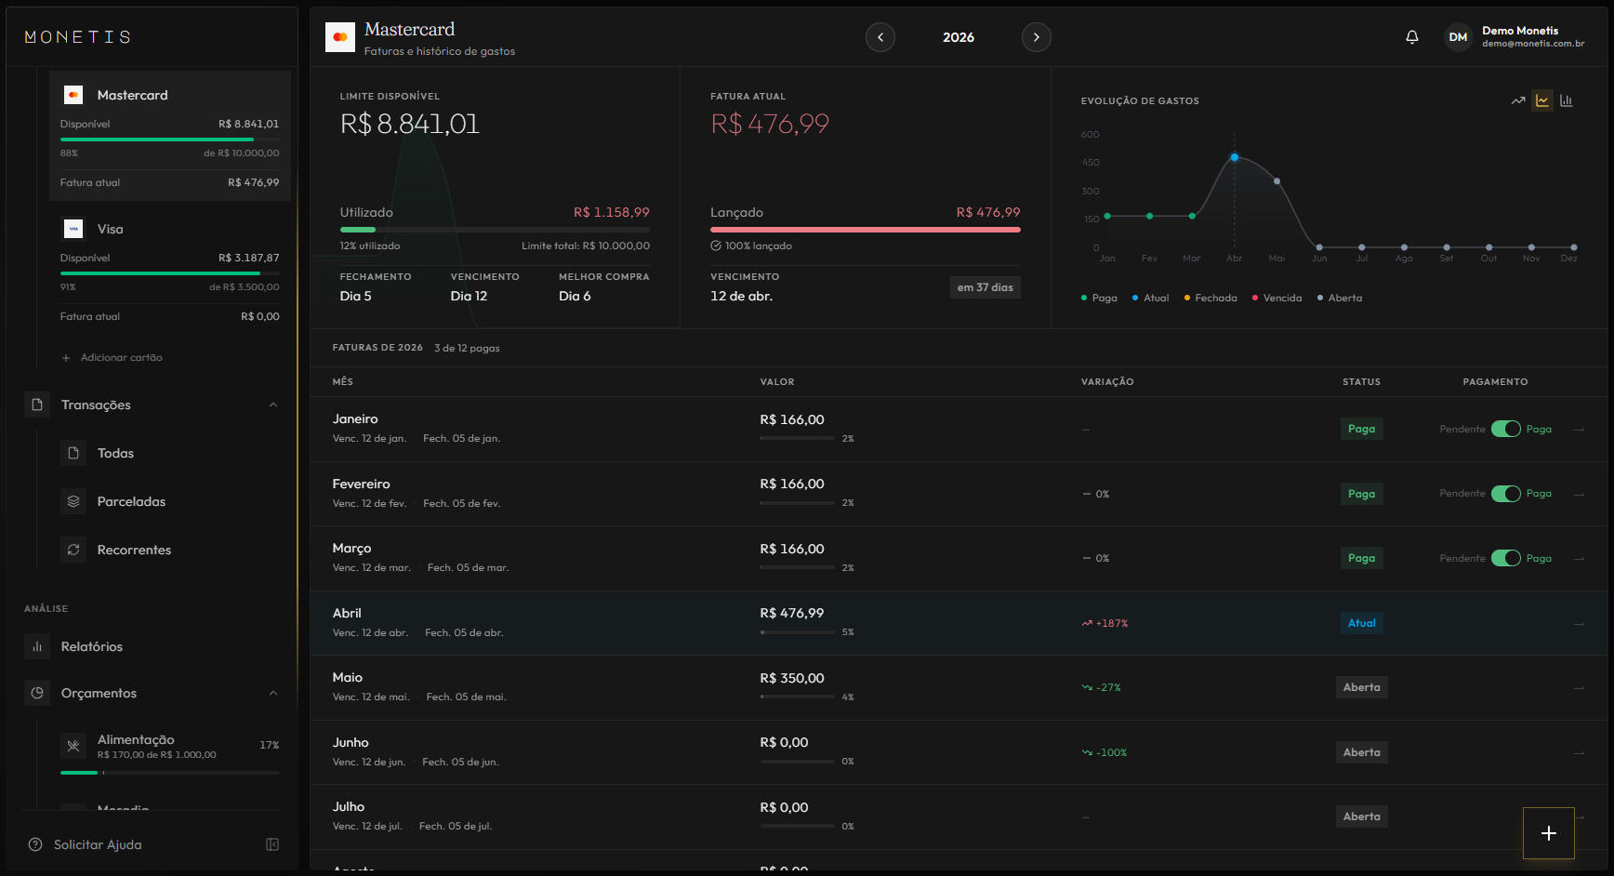The image size is (1614, 876).
Task: Toggle Fevereiro invoice payment switch
Action: click(1505, 494)
